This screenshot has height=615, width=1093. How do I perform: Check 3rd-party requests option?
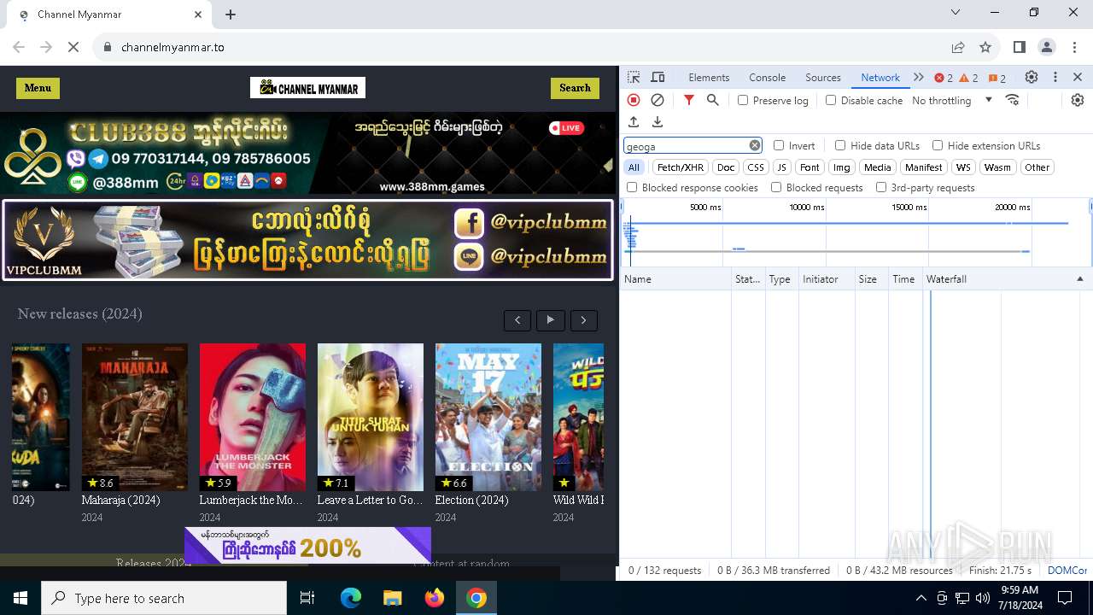pyautogui.click(x=881, y=187)
